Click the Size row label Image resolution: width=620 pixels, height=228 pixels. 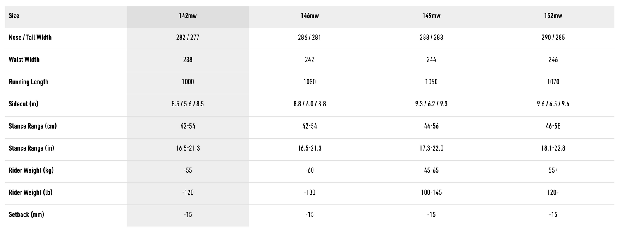point(14,16)
